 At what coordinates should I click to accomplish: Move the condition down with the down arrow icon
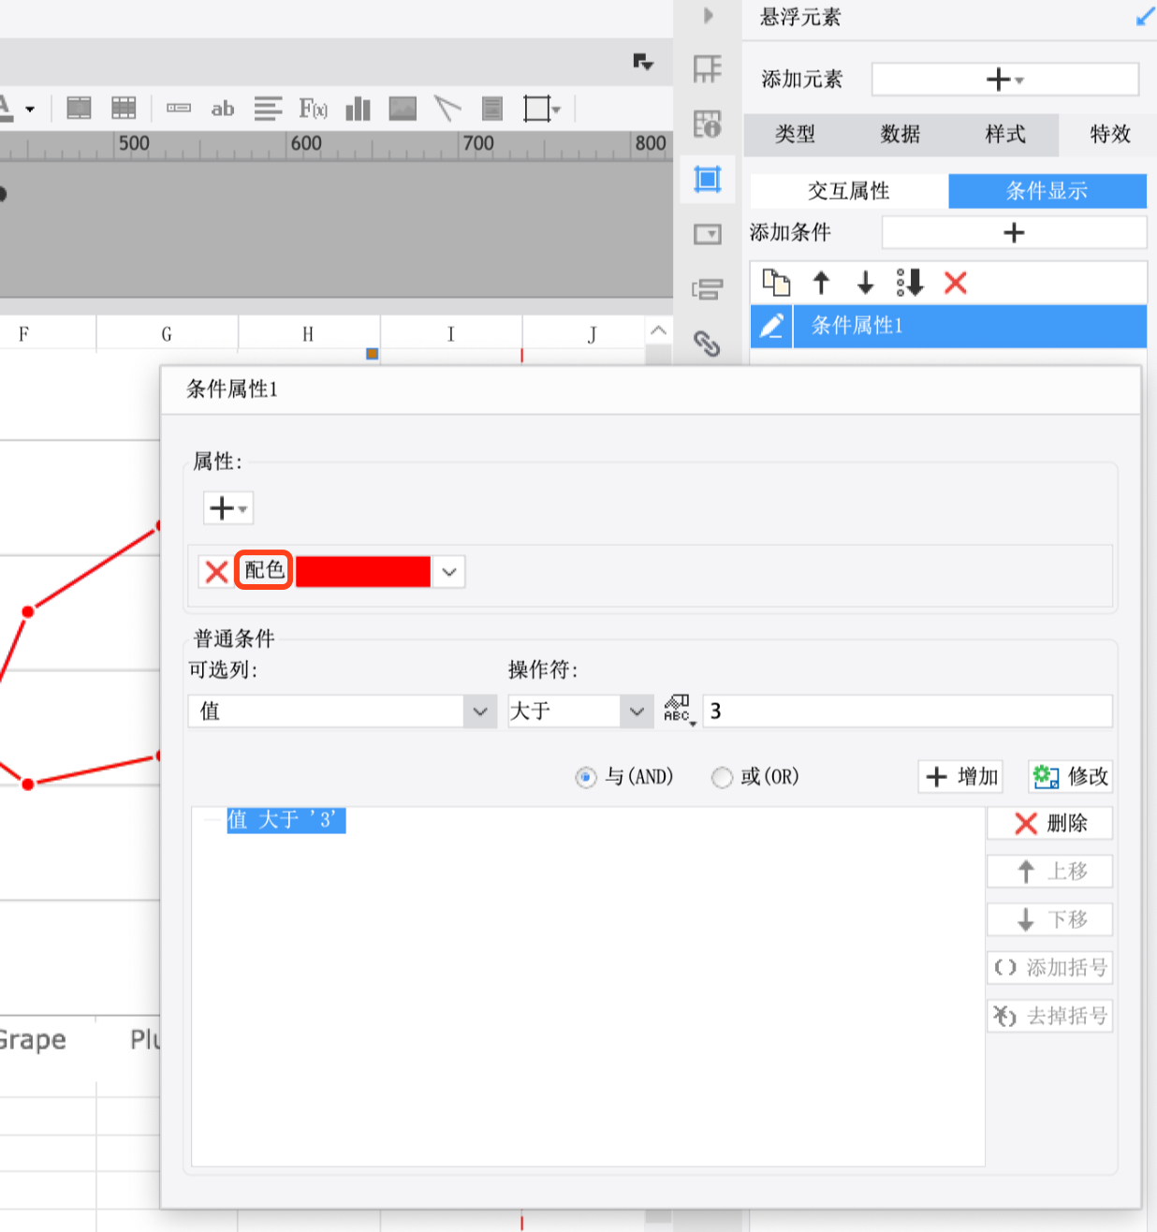click(x=866, y=282)
